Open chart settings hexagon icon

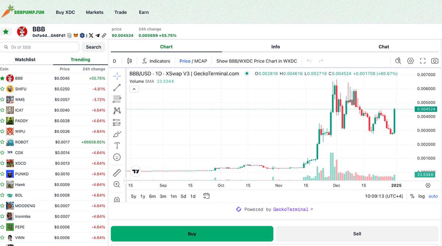pos(411,61)
